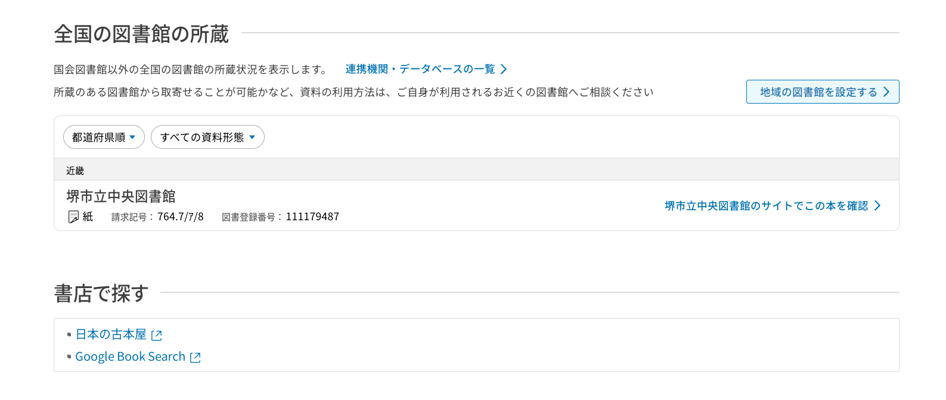
Task: Click the 全国の図書館の所蔵 section heading
Action: 141,34
